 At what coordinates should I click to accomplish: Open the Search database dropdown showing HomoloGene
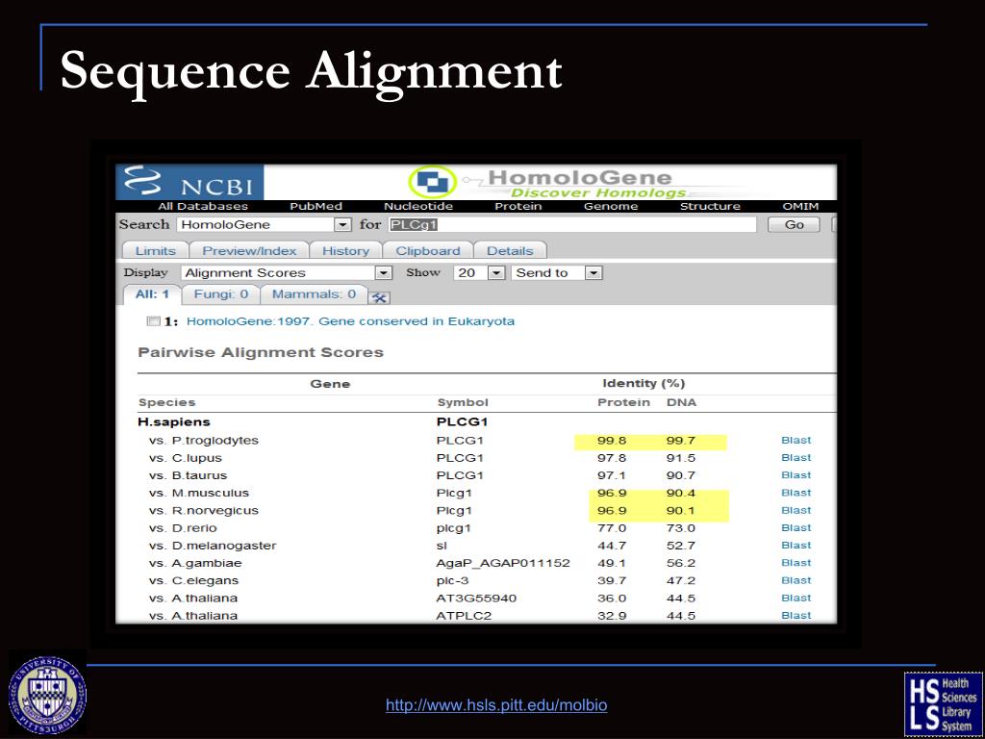click(343, 224)
